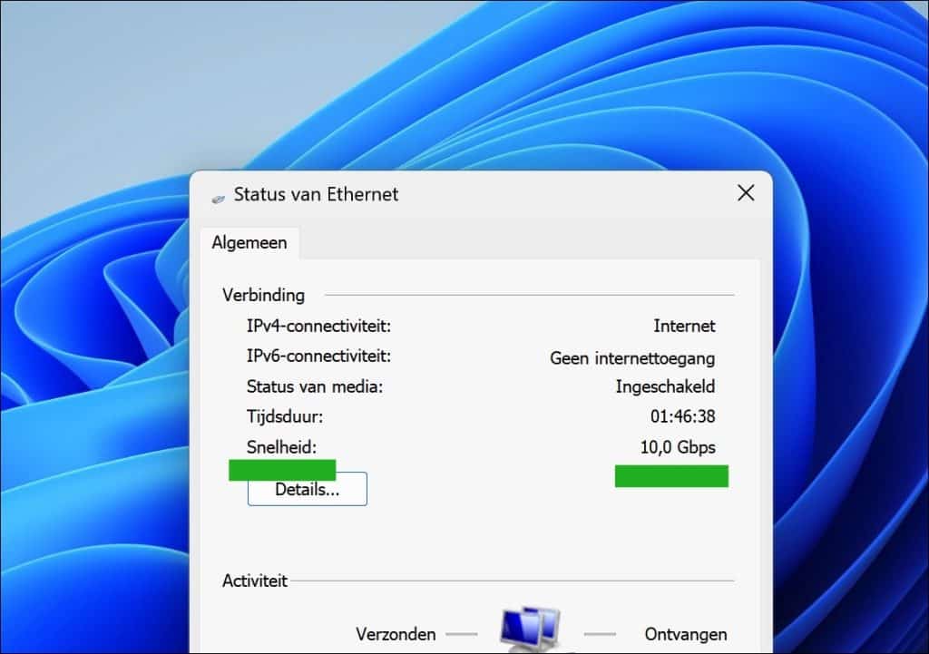Click the IPv4-connectiviteit value showing Internet
Viewport: 929px width, 654px height.
[x=685, y=326]
